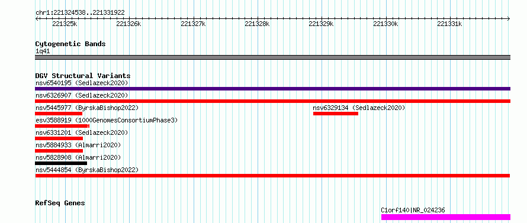Screen dimensions: 527x223
Task: Click the chr1:221324538..221331922 coordinate label
Action: (x=80, y=12)
